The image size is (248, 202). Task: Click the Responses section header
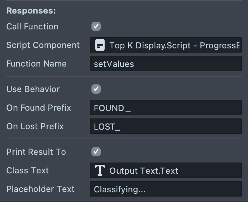31,11
